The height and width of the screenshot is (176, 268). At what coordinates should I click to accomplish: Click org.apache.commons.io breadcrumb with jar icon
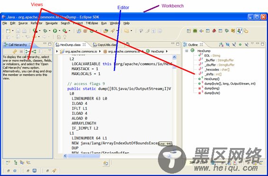click(x=78, y=51)
